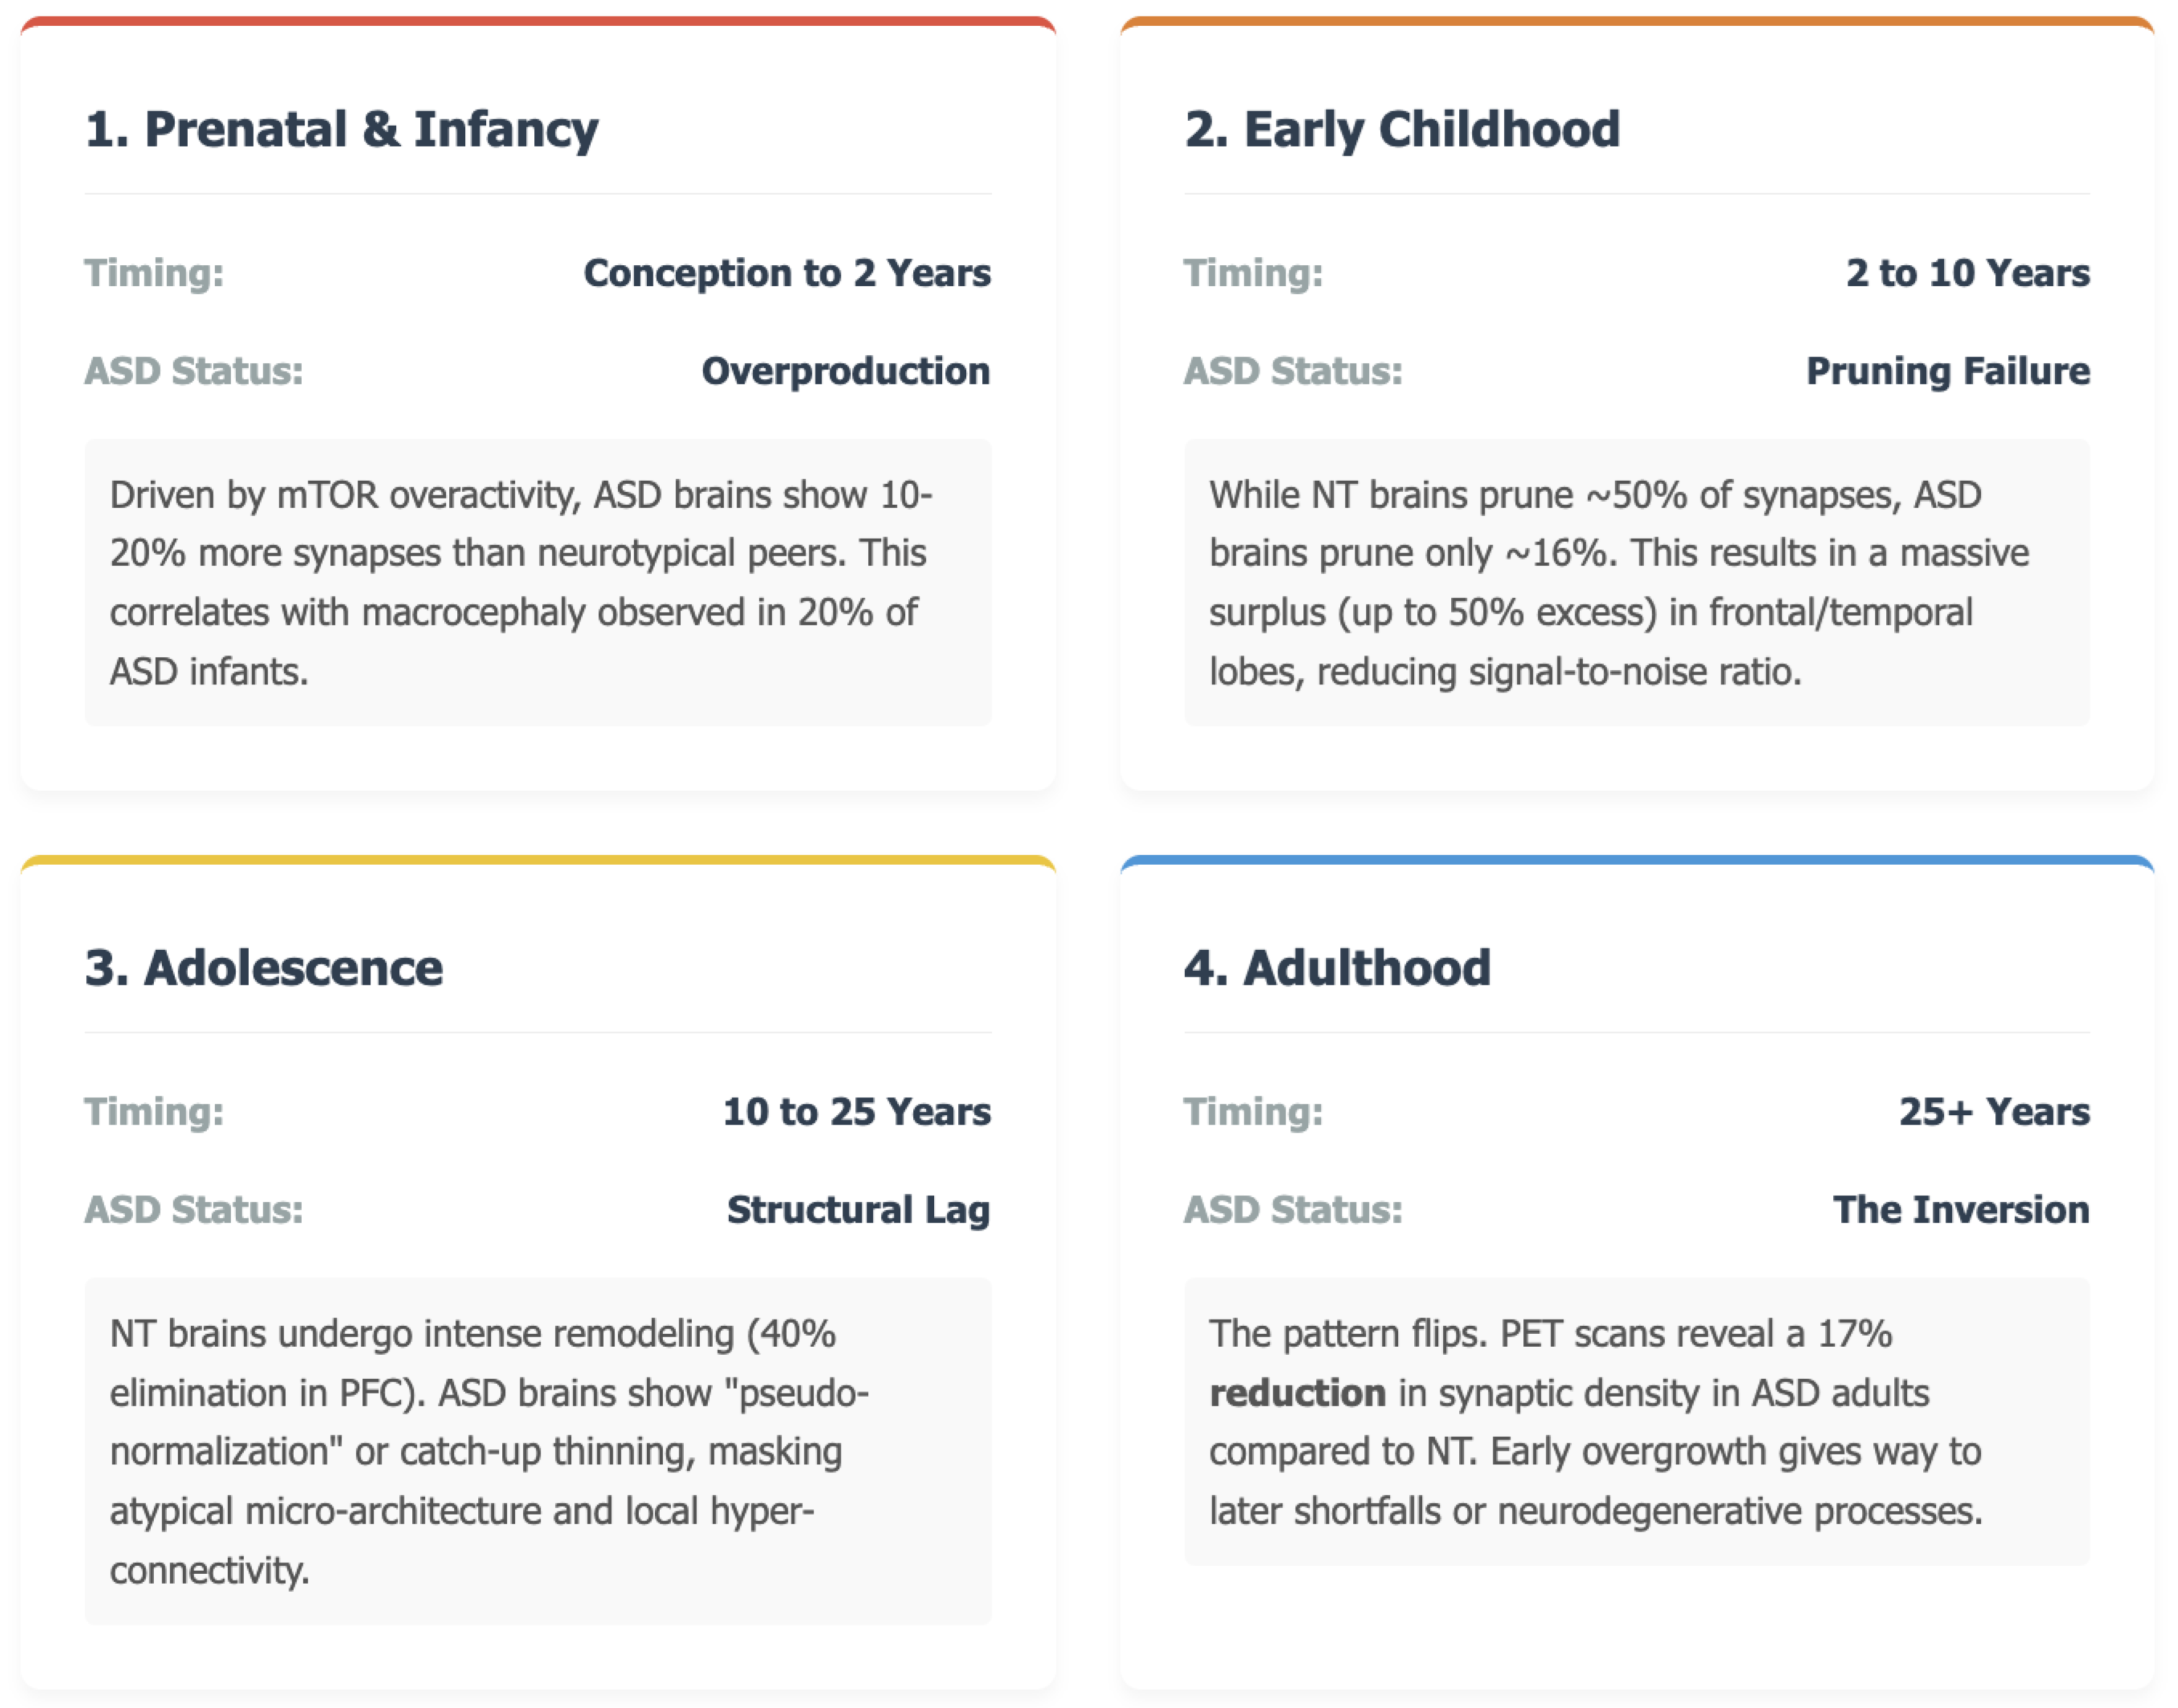Screen dimensions: 2178x1708
Task: Click the "1. Prenatal & Infancy" card heading
Action: pos(341,130)
